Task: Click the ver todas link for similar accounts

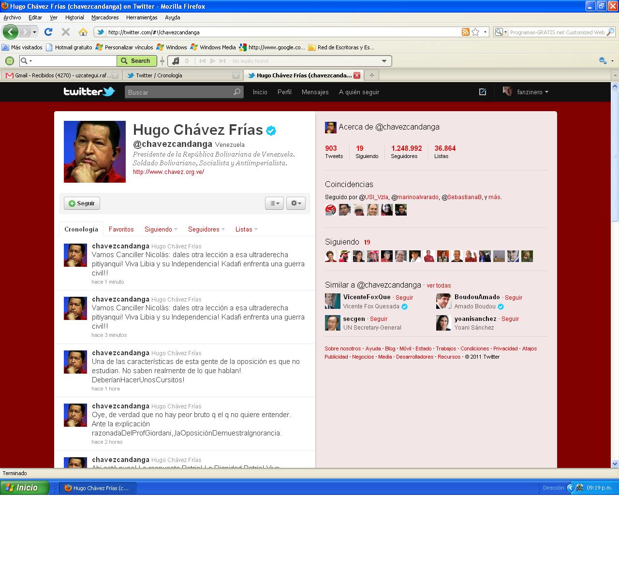Action: coord(439,286)
